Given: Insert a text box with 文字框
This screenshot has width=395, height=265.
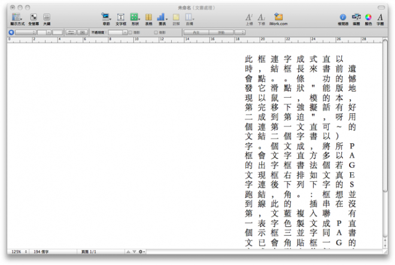Looking at the screenshot, I should pyautogui.click(x=120, y=17).
